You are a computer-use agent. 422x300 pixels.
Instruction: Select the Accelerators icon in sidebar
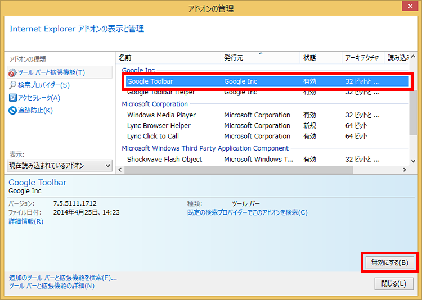12,98
